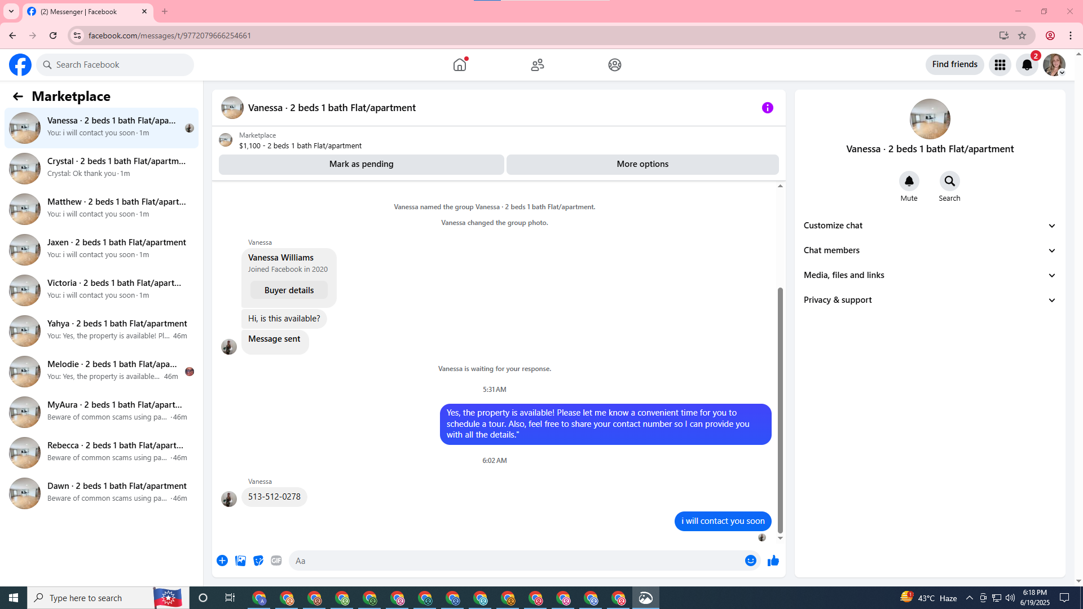Open Melodie's conversation
Screen dimensions: 1083x609
point(102,371)
